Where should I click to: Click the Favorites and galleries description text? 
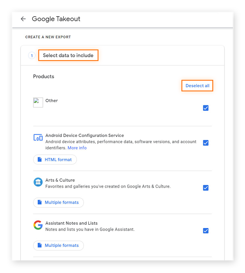tap(108, 186)
